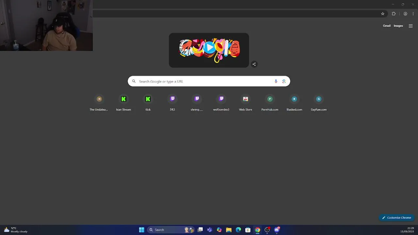Share the Google Doodle
Screen dimensions: 418x235
point(254,64)
